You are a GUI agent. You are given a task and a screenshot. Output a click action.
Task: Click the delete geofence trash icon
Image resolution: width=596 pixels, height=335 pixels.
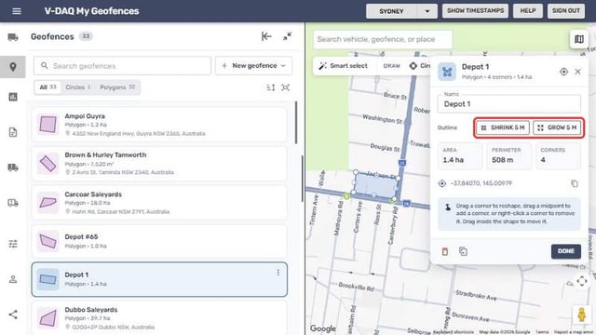(445, 251)
